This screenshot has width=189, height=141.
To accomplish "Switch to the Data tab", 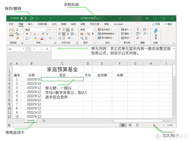I will tap(64, 24).
